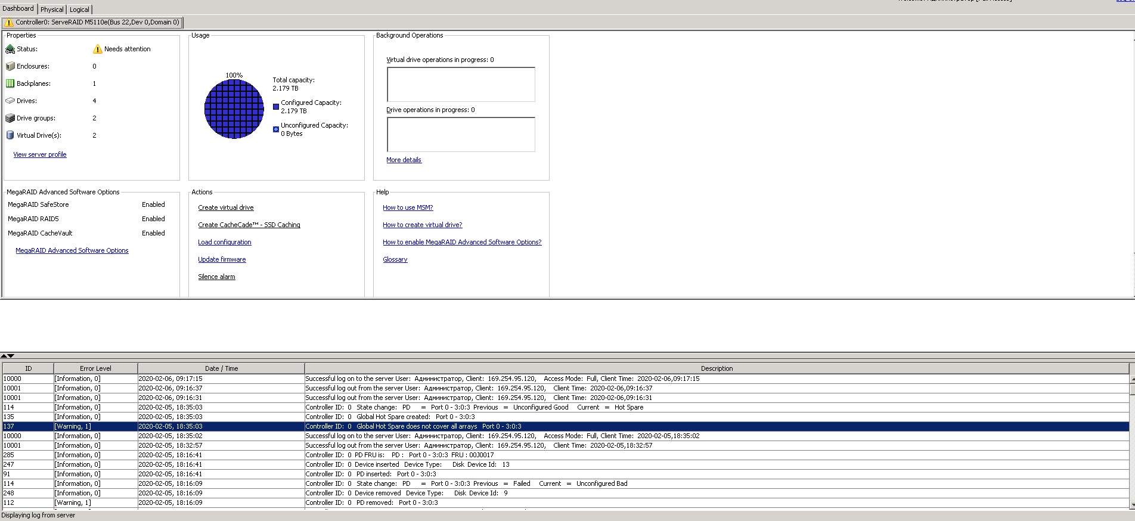Click the Drives icon in Properties
This screenshot has height=521, width=1135.
pos(10,101)
